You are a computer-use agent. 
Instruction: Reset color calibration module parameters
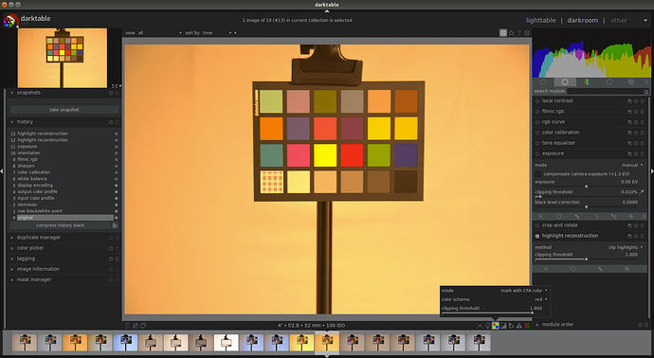click(x=636, y=133)
